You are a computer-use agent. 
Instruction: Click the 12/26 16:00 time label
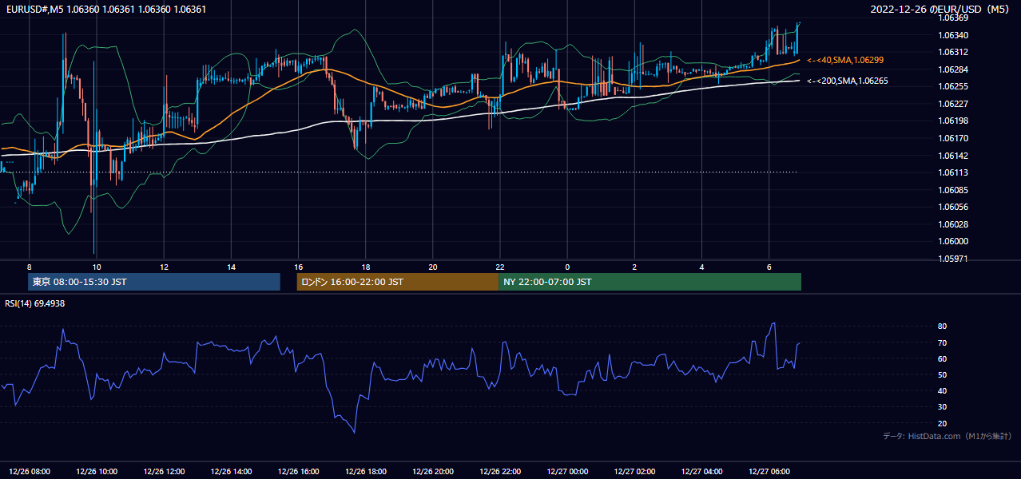(298, 471)
